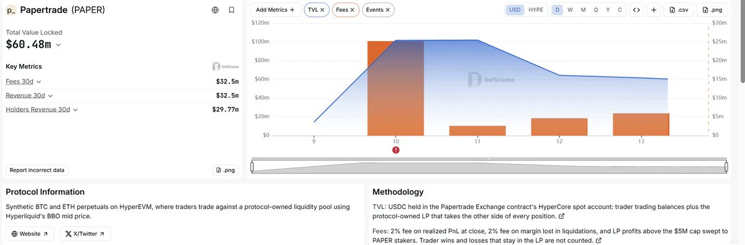The image size is (745, 245).
Task: Switch chart currency to USD
Action: [x=515, y=10]
